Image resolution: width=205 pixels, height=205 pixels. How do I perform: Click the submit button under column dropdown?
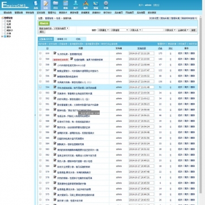tap(42, 32)
